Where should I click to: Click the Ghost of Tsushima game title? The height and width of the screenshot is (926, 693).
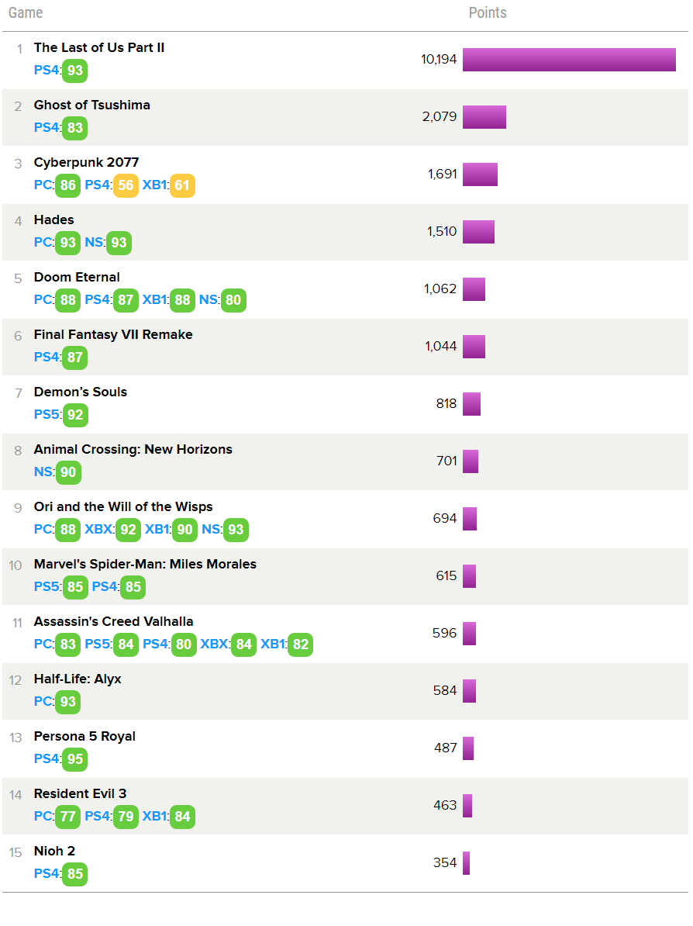click(92, 105)
